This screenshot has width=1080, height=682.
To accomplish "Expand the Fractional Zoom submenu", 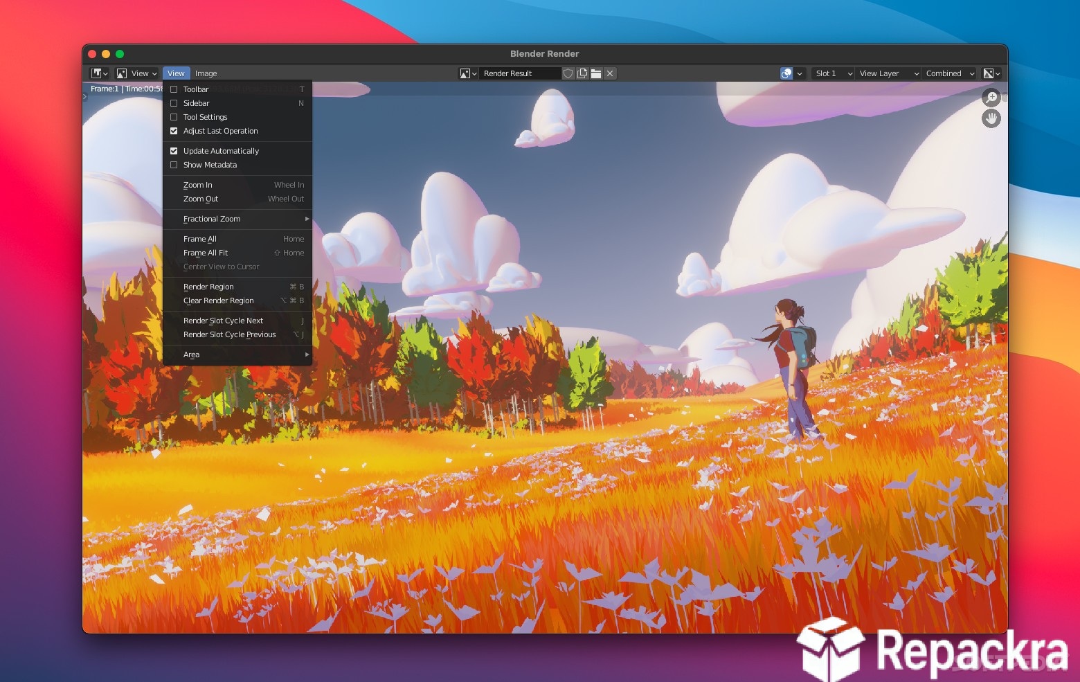I will [x=237, y=219].
